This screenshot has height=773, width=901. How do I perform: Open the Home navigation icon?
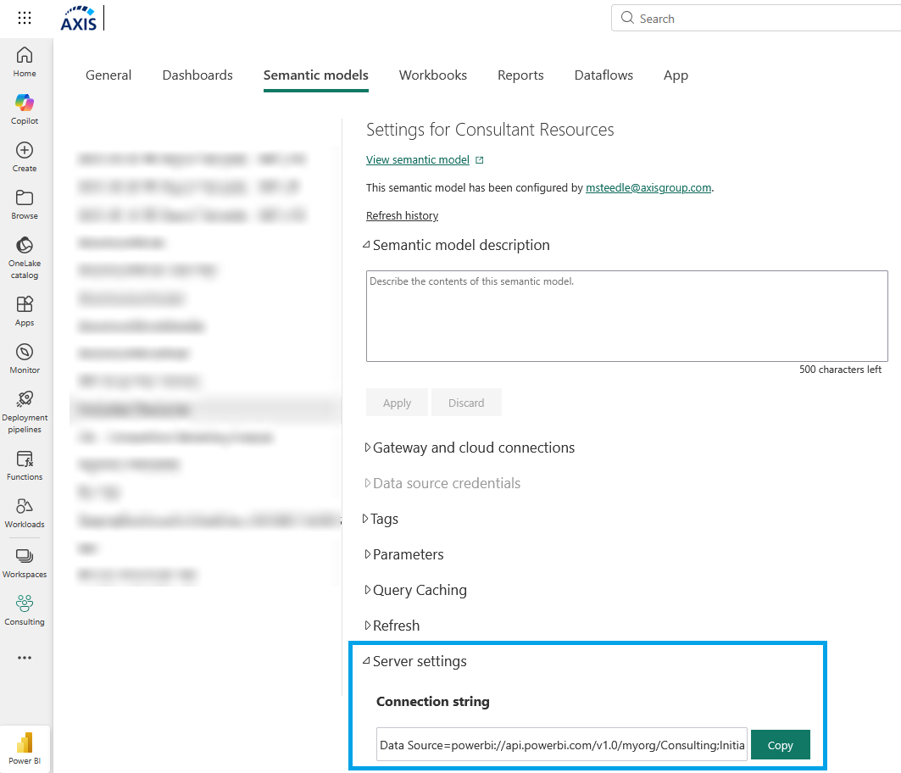(x=25, y=59)
